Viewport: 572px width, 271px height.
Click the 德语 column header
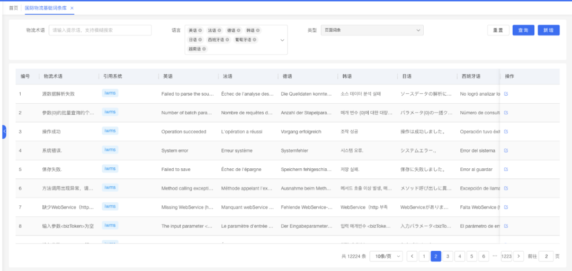click(x=288, y=77)
